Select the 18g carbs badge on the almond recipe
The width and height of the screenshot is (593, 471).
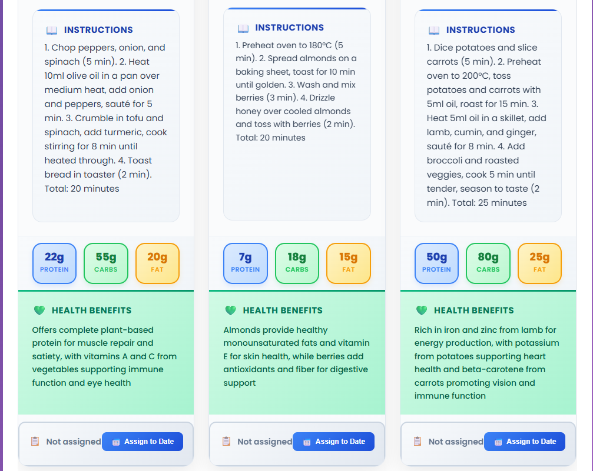[x=297, y=263]
